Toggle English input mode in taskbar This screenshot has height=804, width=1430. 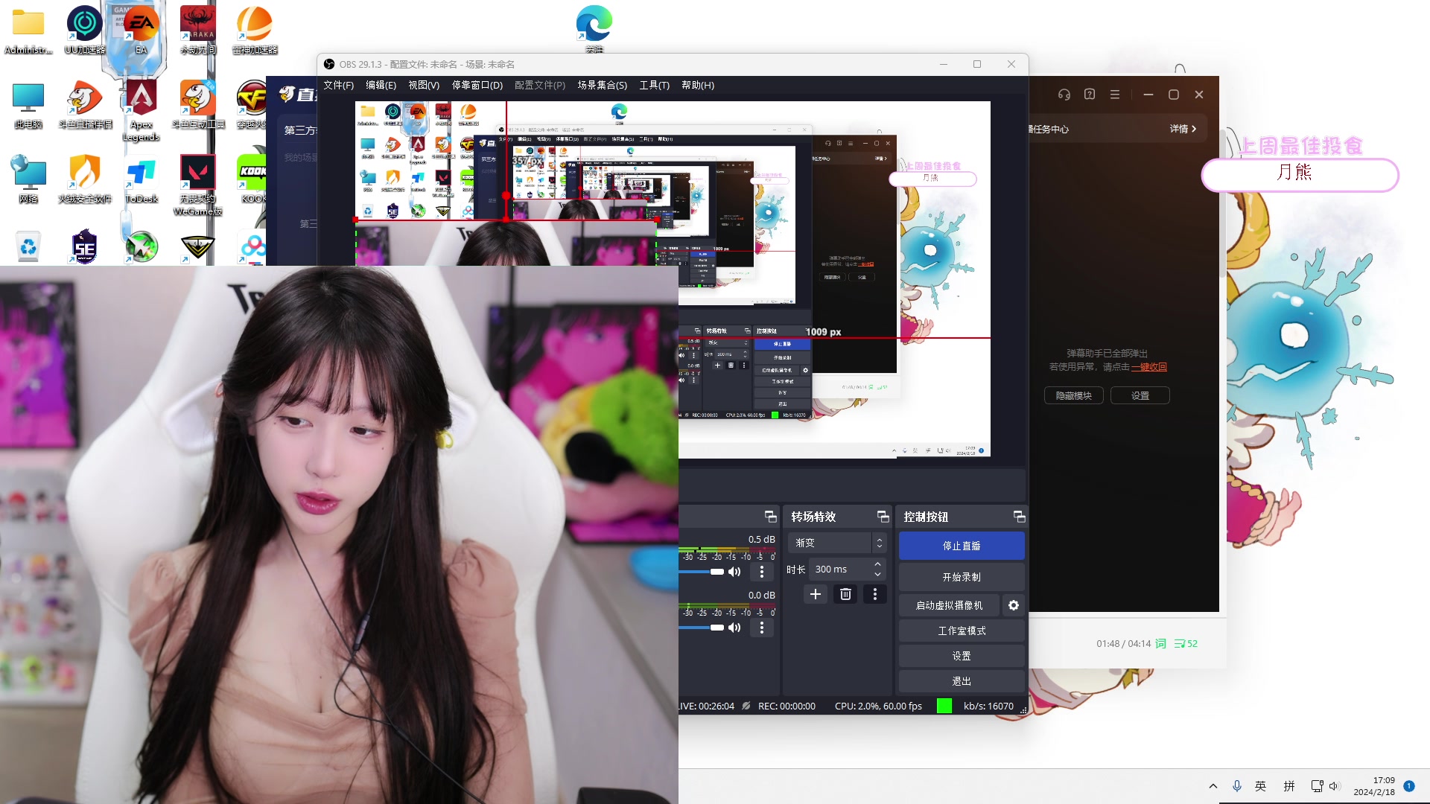pyautogui.click(x=1260, y=786)
